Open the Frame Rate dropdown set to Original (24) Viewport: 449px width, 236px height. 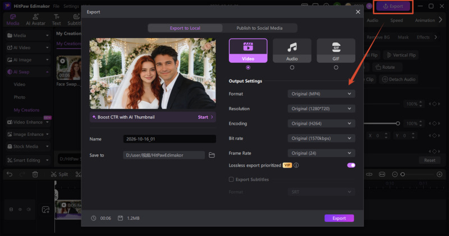coord(321,153)
